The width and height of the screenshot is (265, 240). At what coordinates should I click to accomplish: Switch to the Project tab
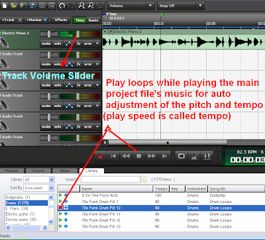coord(11,171)
